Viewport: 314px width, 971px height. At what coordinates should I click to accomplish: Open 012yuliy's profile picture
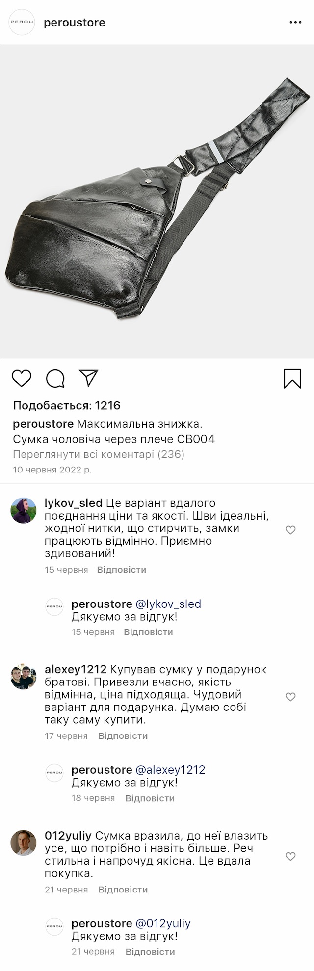(x=24, y=842)
